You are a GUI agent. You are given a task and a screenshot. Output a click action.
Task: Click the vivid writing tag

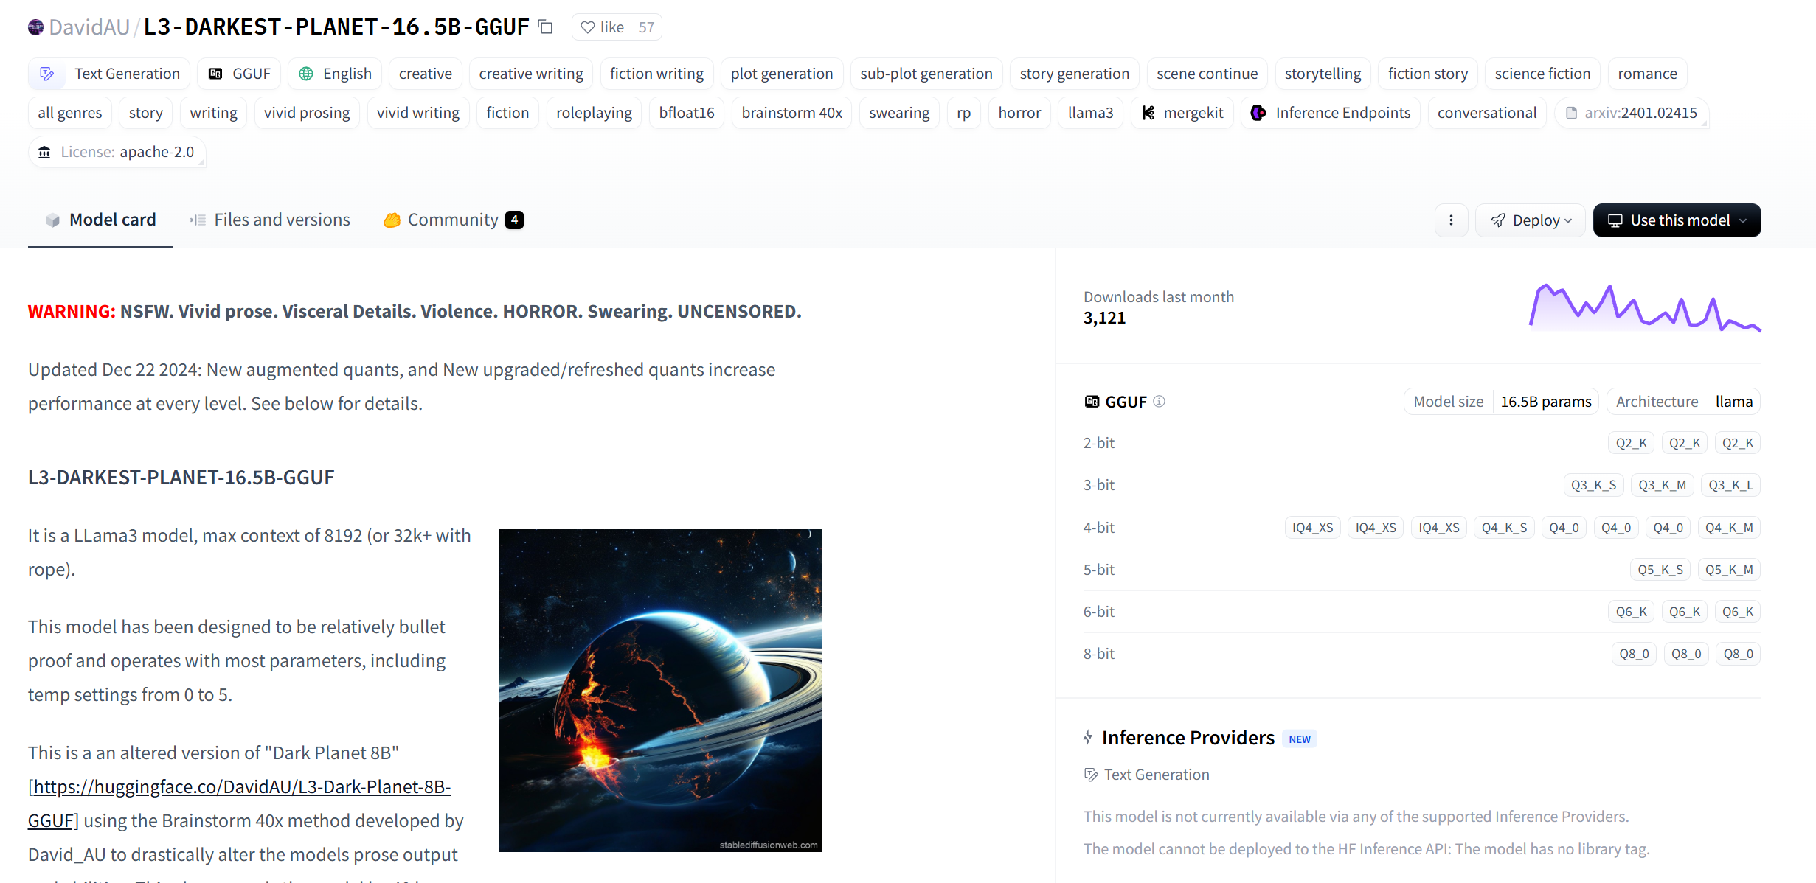[417, 113]
